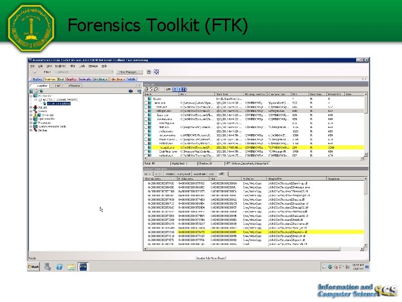Expand the Devices tree node
Viewport: 402px width, 302px height.
click(x=31, y=130)
